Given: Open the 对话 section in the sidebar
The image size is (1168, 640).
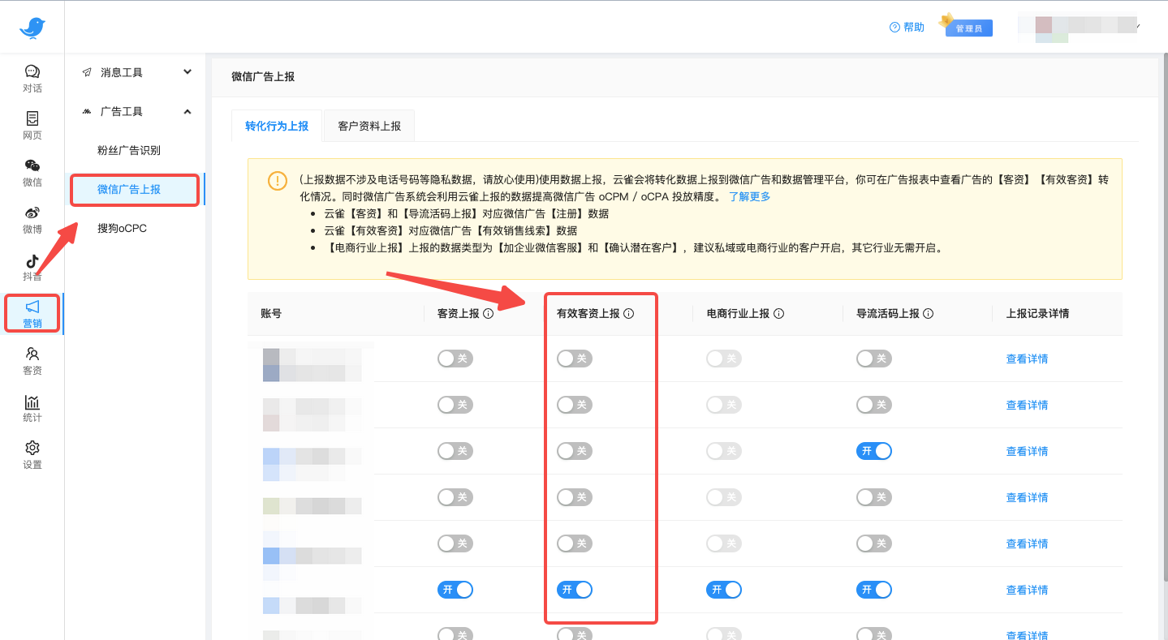Looking at the screenshot, I should coord(32,79).
